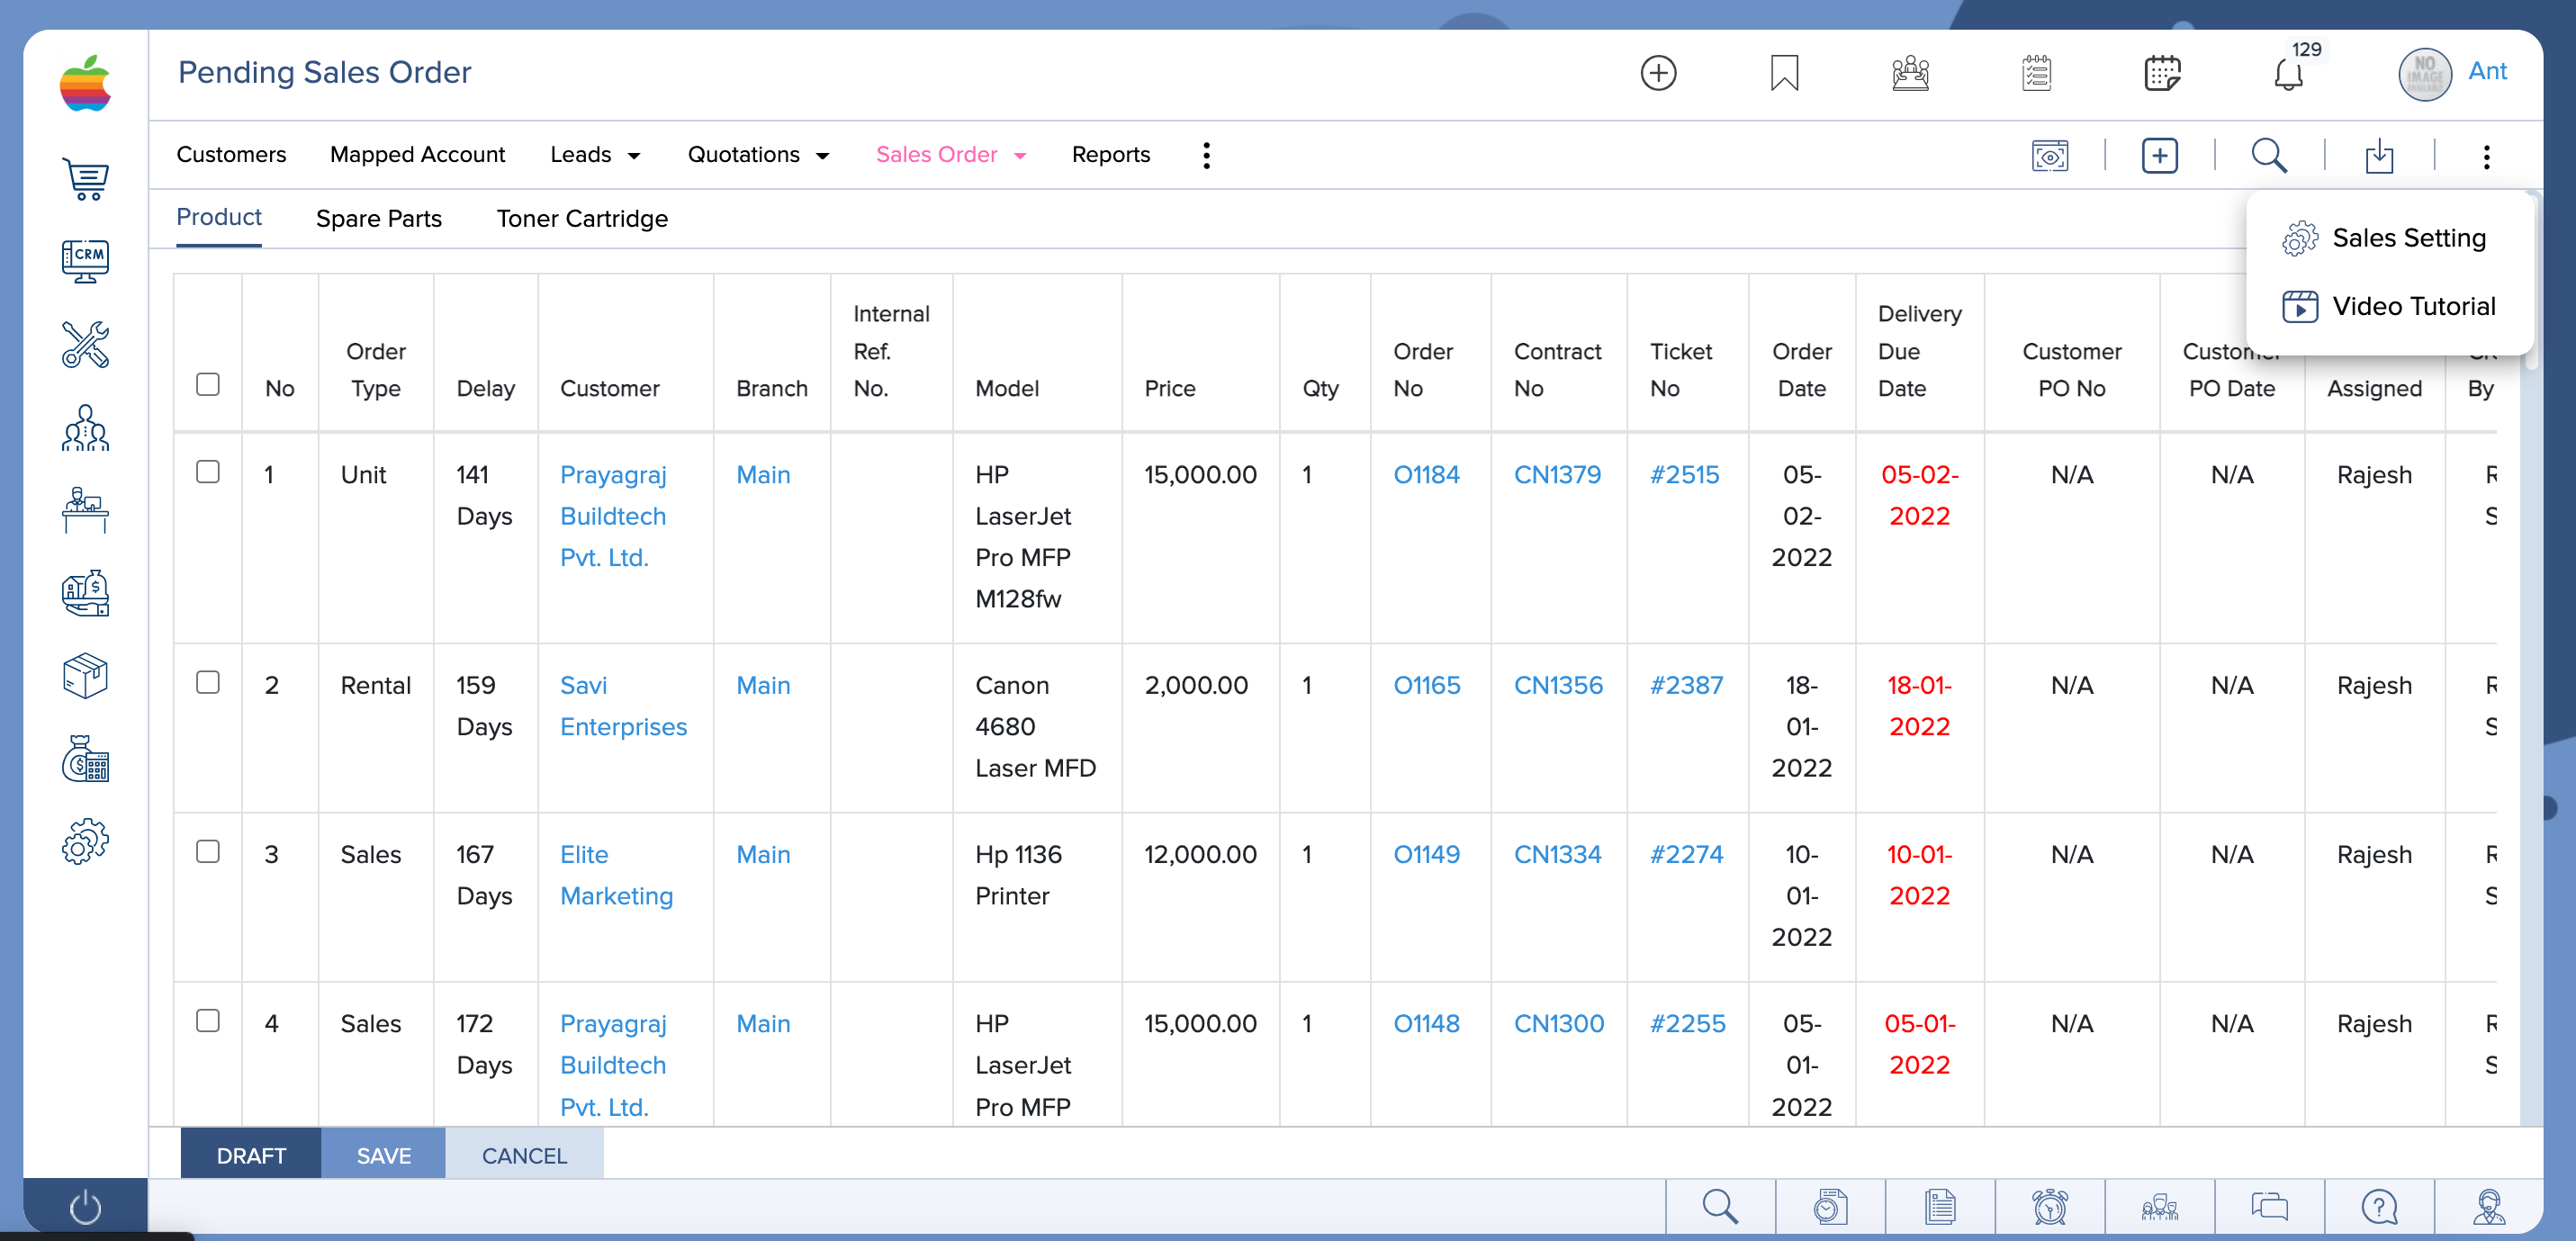The height and width of the screenshot is (1241, 2576).
Task: Open the notepad checklist icon in header
Action: coord(2036,73)
